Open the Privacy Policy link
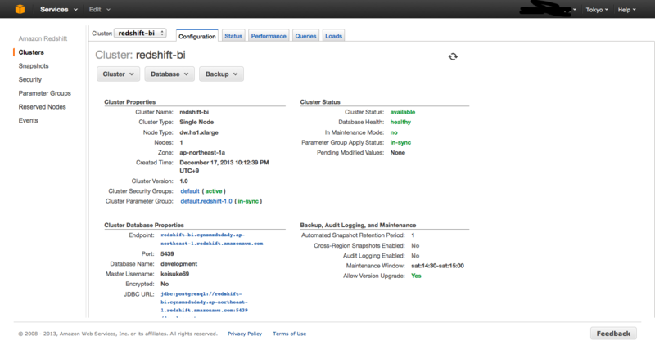The image size is (655, 345). pos(244,334)
